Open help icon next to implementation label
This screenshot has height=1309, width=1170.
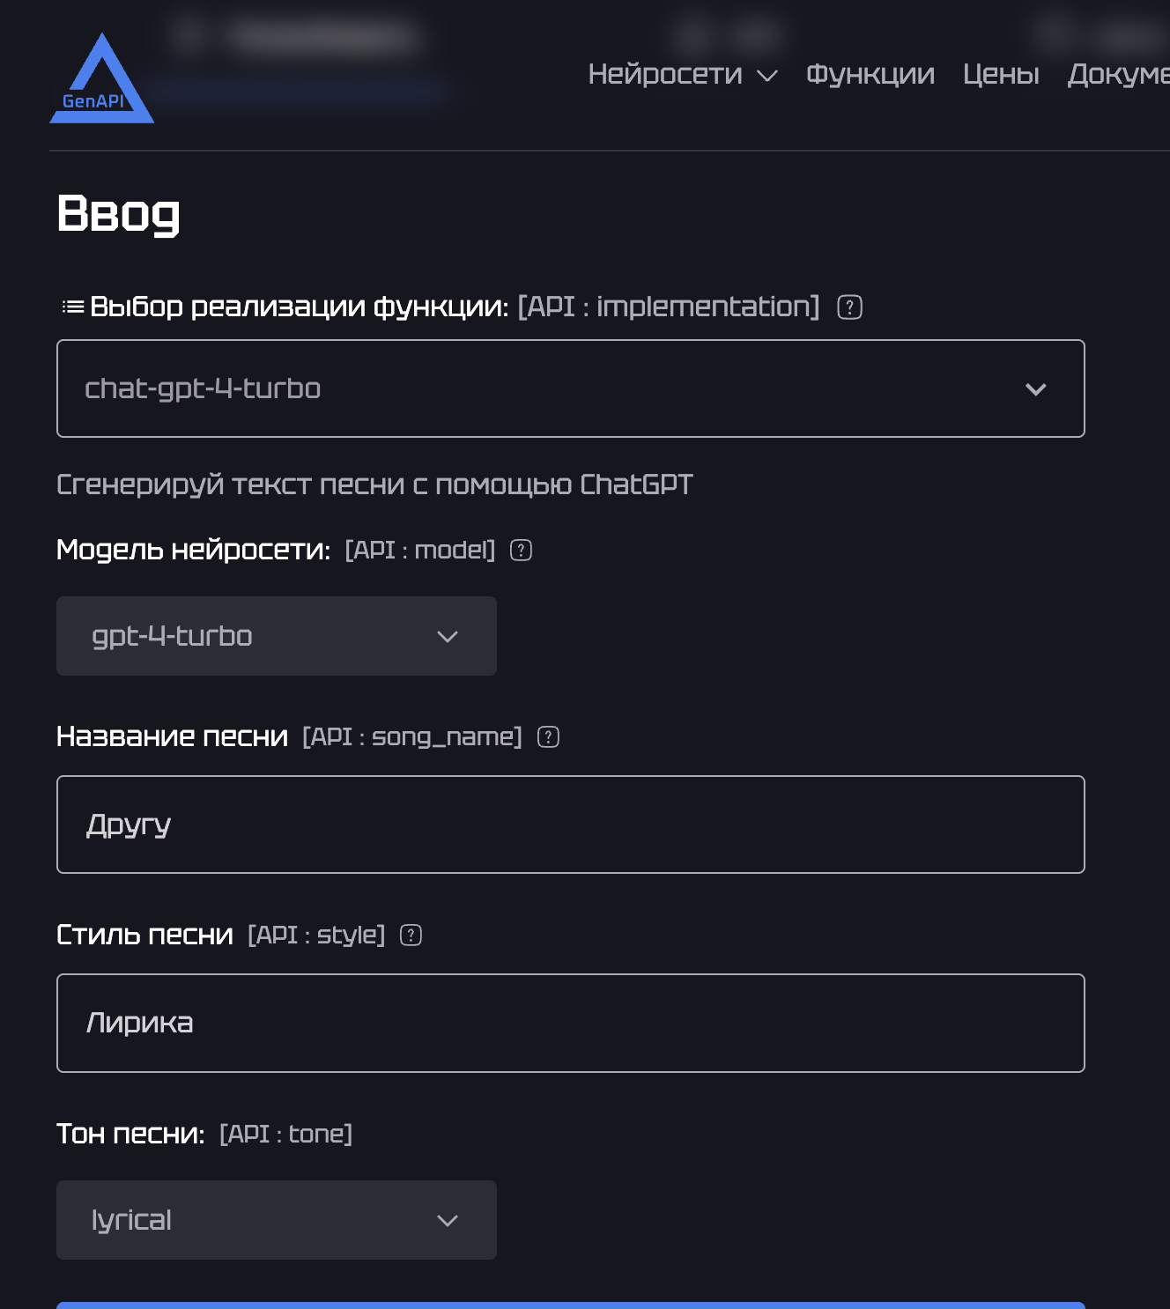(x=849, y=307)
